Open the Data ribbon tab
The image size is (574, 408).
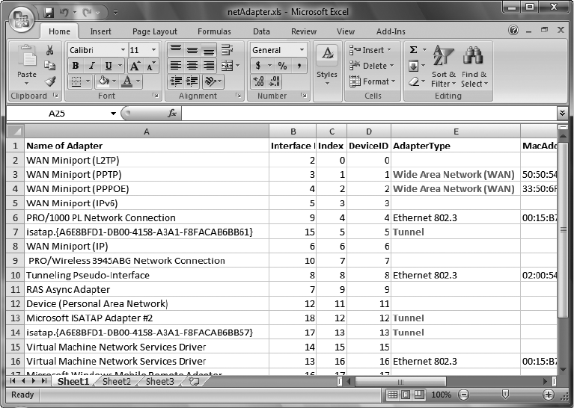click(261, 31)
